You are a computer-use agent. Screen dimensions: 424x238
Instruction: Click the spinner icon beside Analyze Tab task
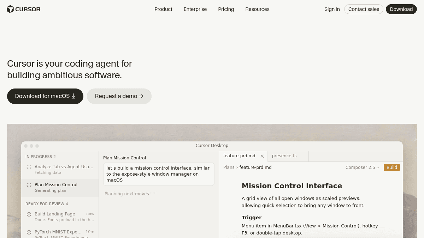click(29, 167)
